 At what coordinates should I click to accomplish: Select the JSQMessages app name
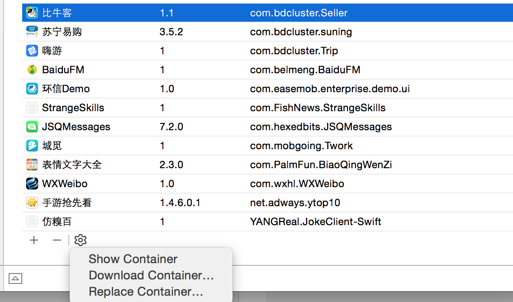pyautogui.click(x=76, y=127)
